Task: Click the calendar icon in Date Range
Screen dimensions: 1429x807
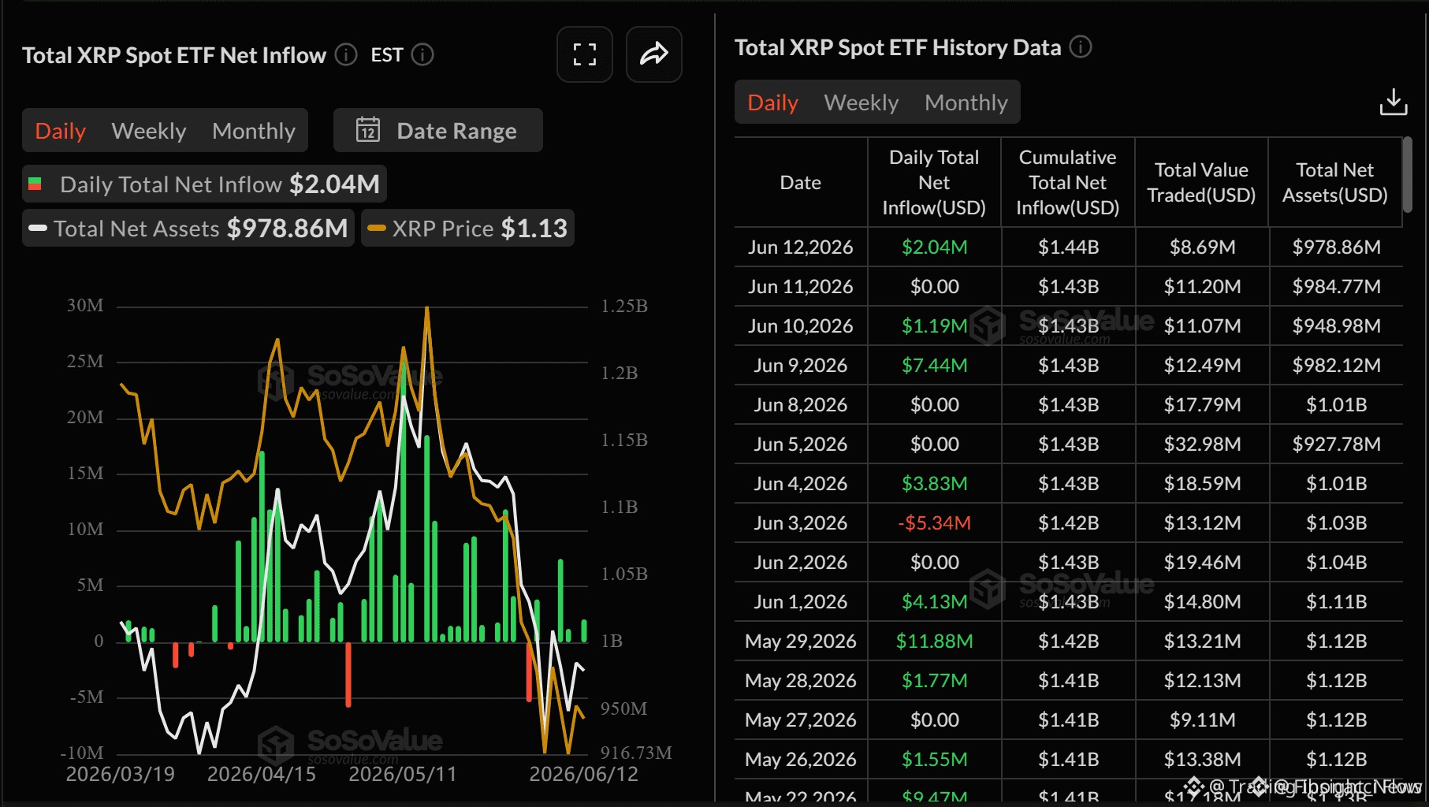Action: 368,130
